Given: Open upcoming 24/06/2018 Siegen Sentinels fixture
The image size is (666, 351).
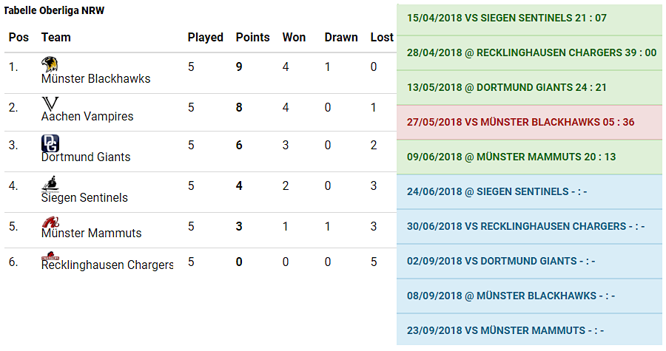Looking at the screenshot, I should [x=529, y=192].
